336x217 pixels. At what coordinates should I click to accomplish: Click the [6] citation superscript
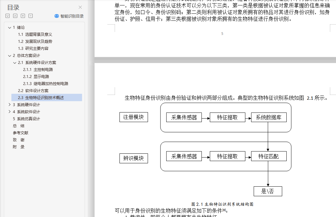pyautogui.click(x=224, y=210)
